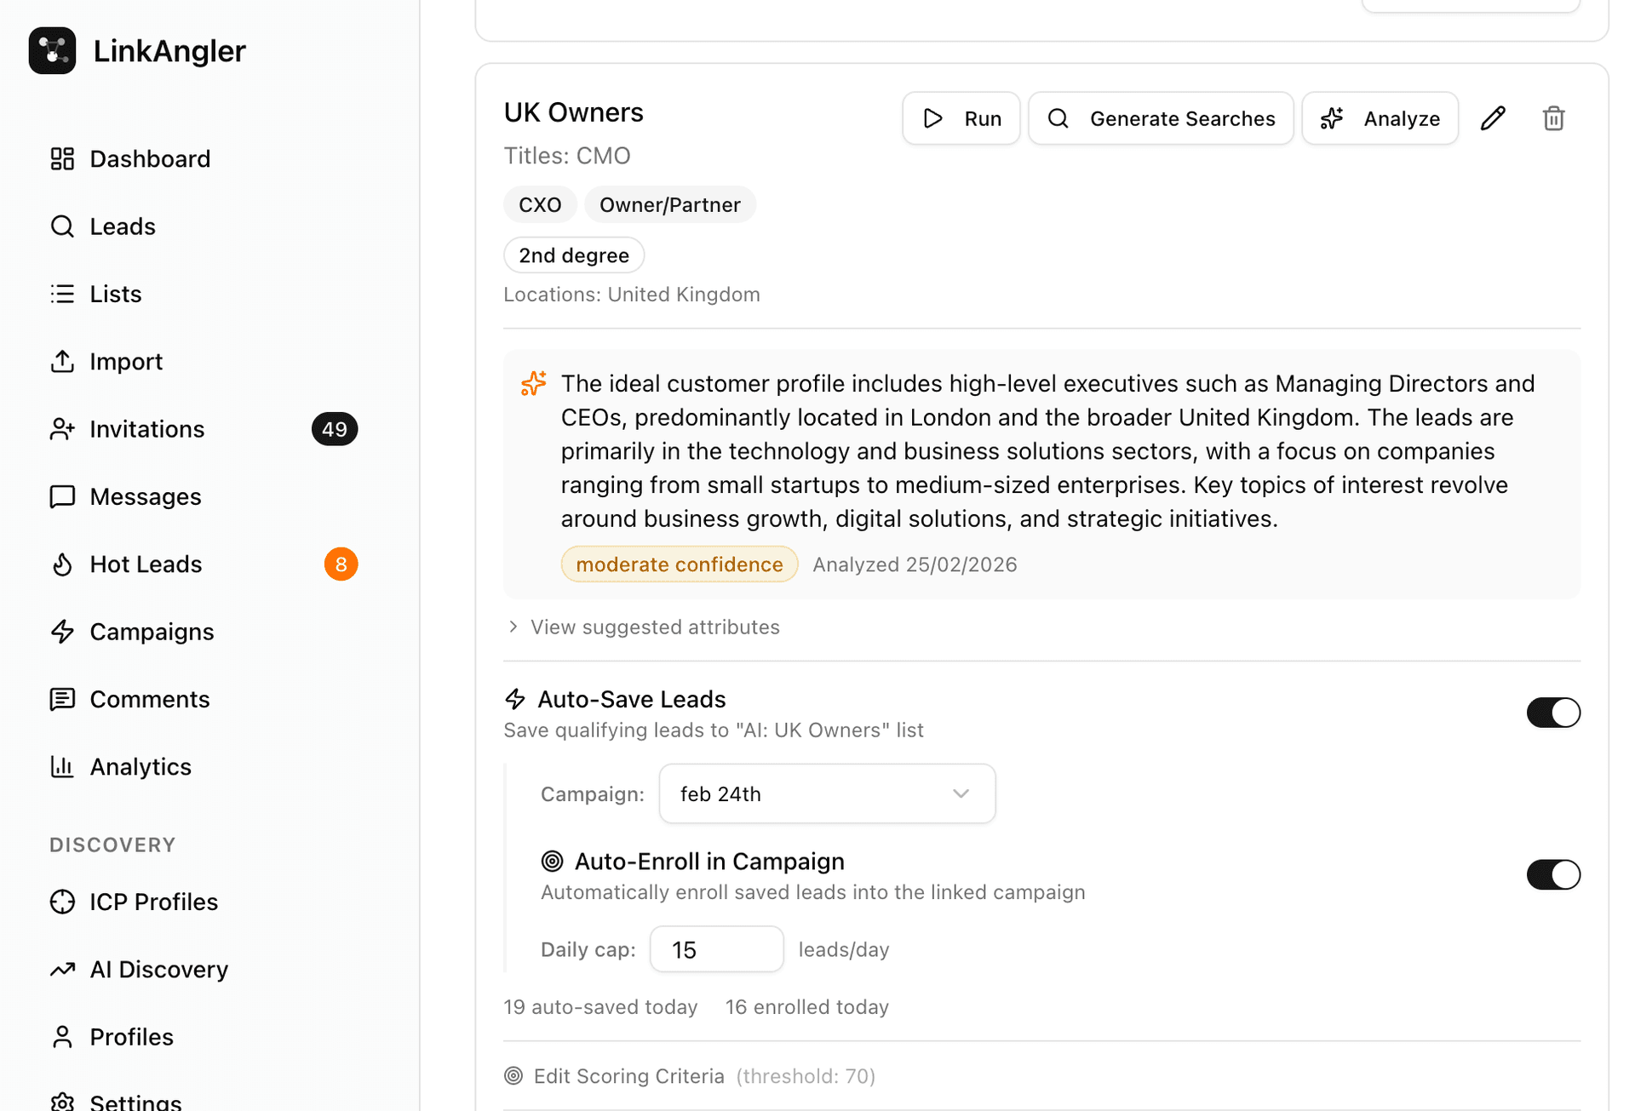The height and width of the screenshot is (1111, 1635).
Task: Click the Hot Leads flame icon
Action: (x=62, y=564)
